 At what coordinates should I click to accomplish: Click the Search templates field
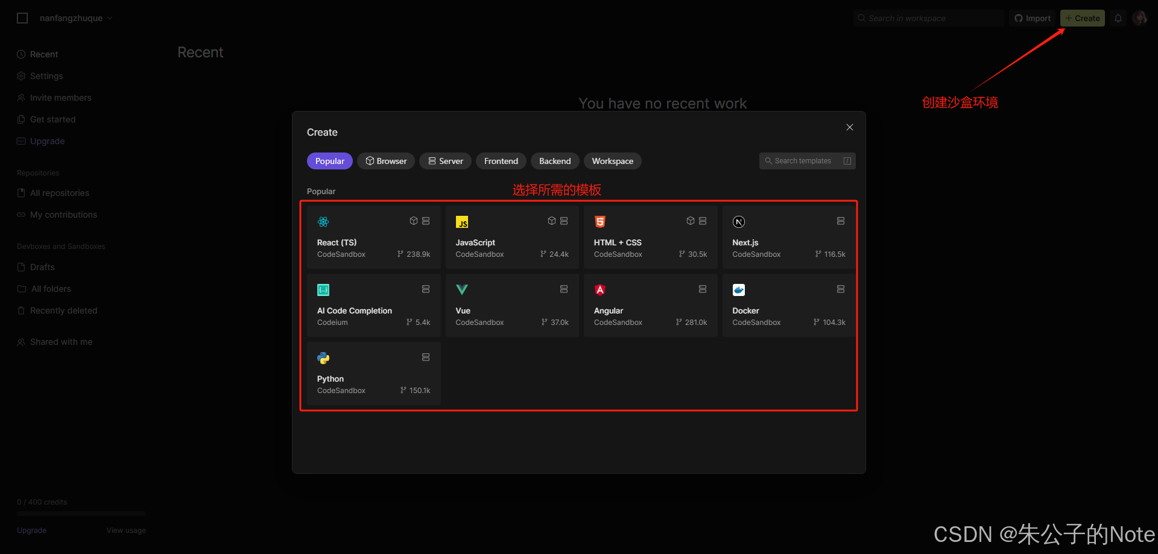(x=807, y=161)
